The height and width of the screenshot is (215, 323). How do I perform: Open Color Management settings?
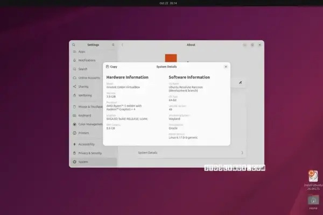94,124
